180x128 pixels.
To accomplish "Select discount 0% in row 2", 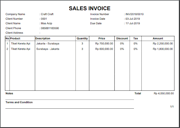I will (x=122, y=49).
